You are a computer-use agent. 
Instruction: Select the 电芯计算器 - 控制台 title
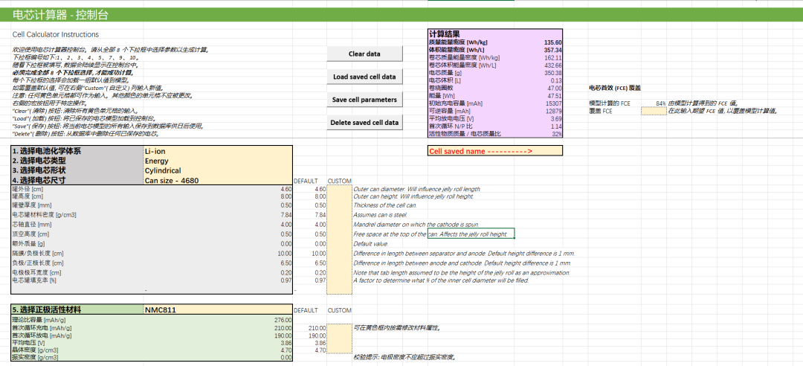coord(60,15)
